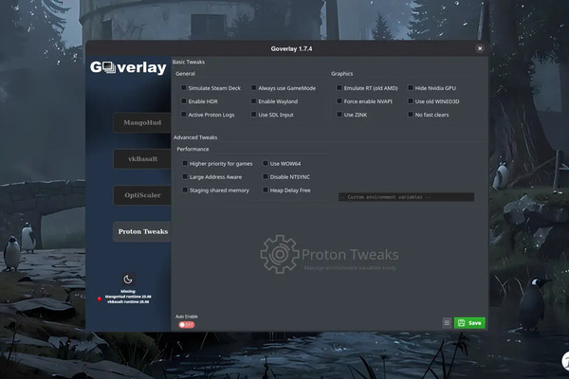Screen dimensions: 569x379
Task: Click the Goverlay 1.7.4 title text
Action: click(x=291, y=48)
